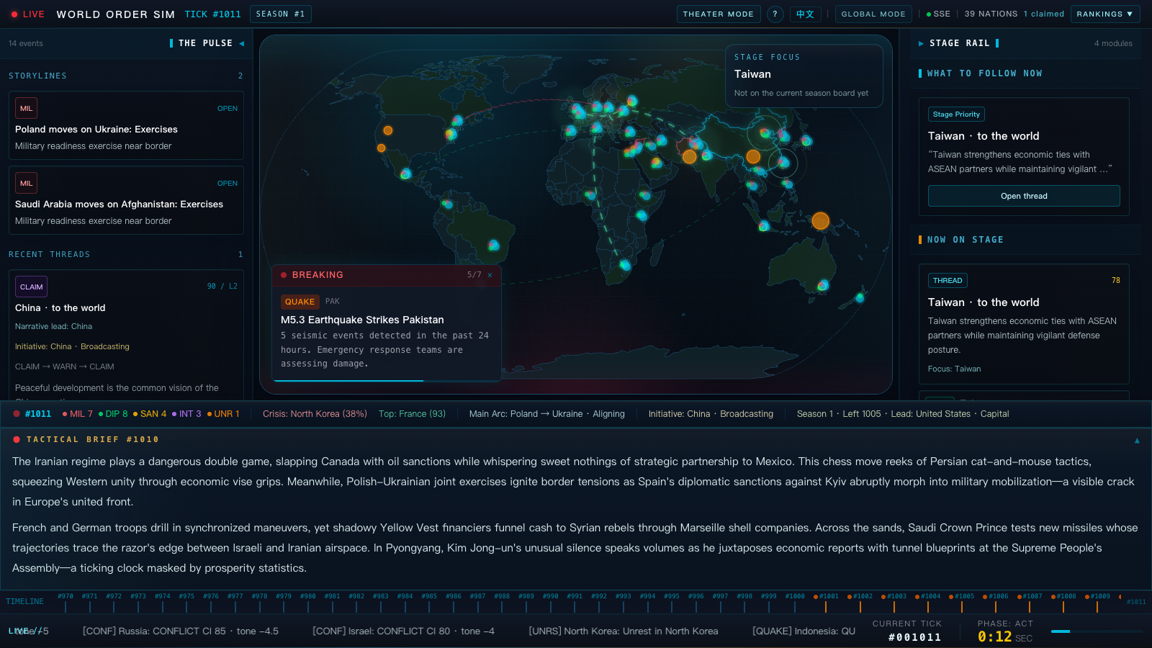Click the SSE connection status indicator
This screenshot has height=648, width=1152.
[x=937, y=14]
